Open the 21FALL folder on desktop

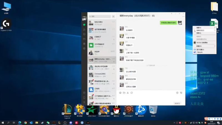click(214, 8)
